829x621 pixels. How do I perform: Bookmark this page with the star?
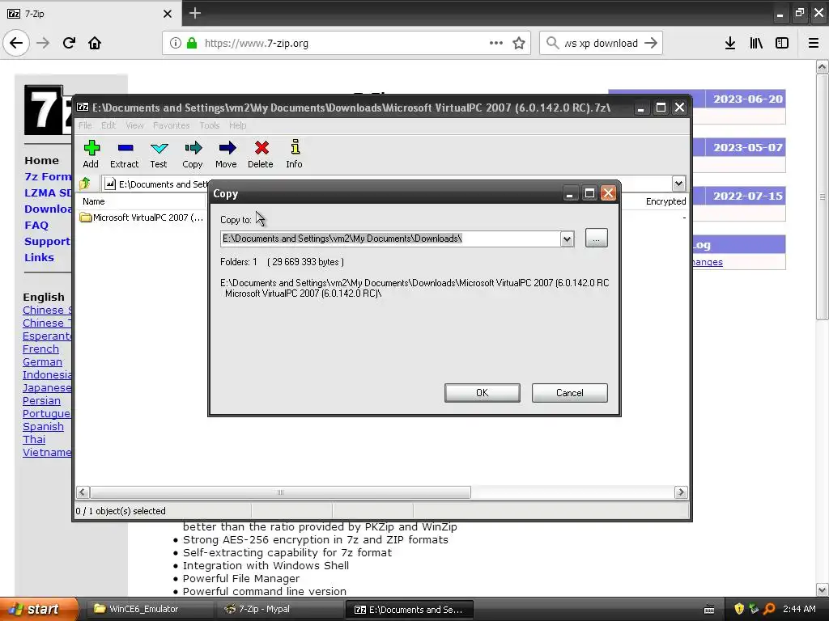click(x=519, y=43)
